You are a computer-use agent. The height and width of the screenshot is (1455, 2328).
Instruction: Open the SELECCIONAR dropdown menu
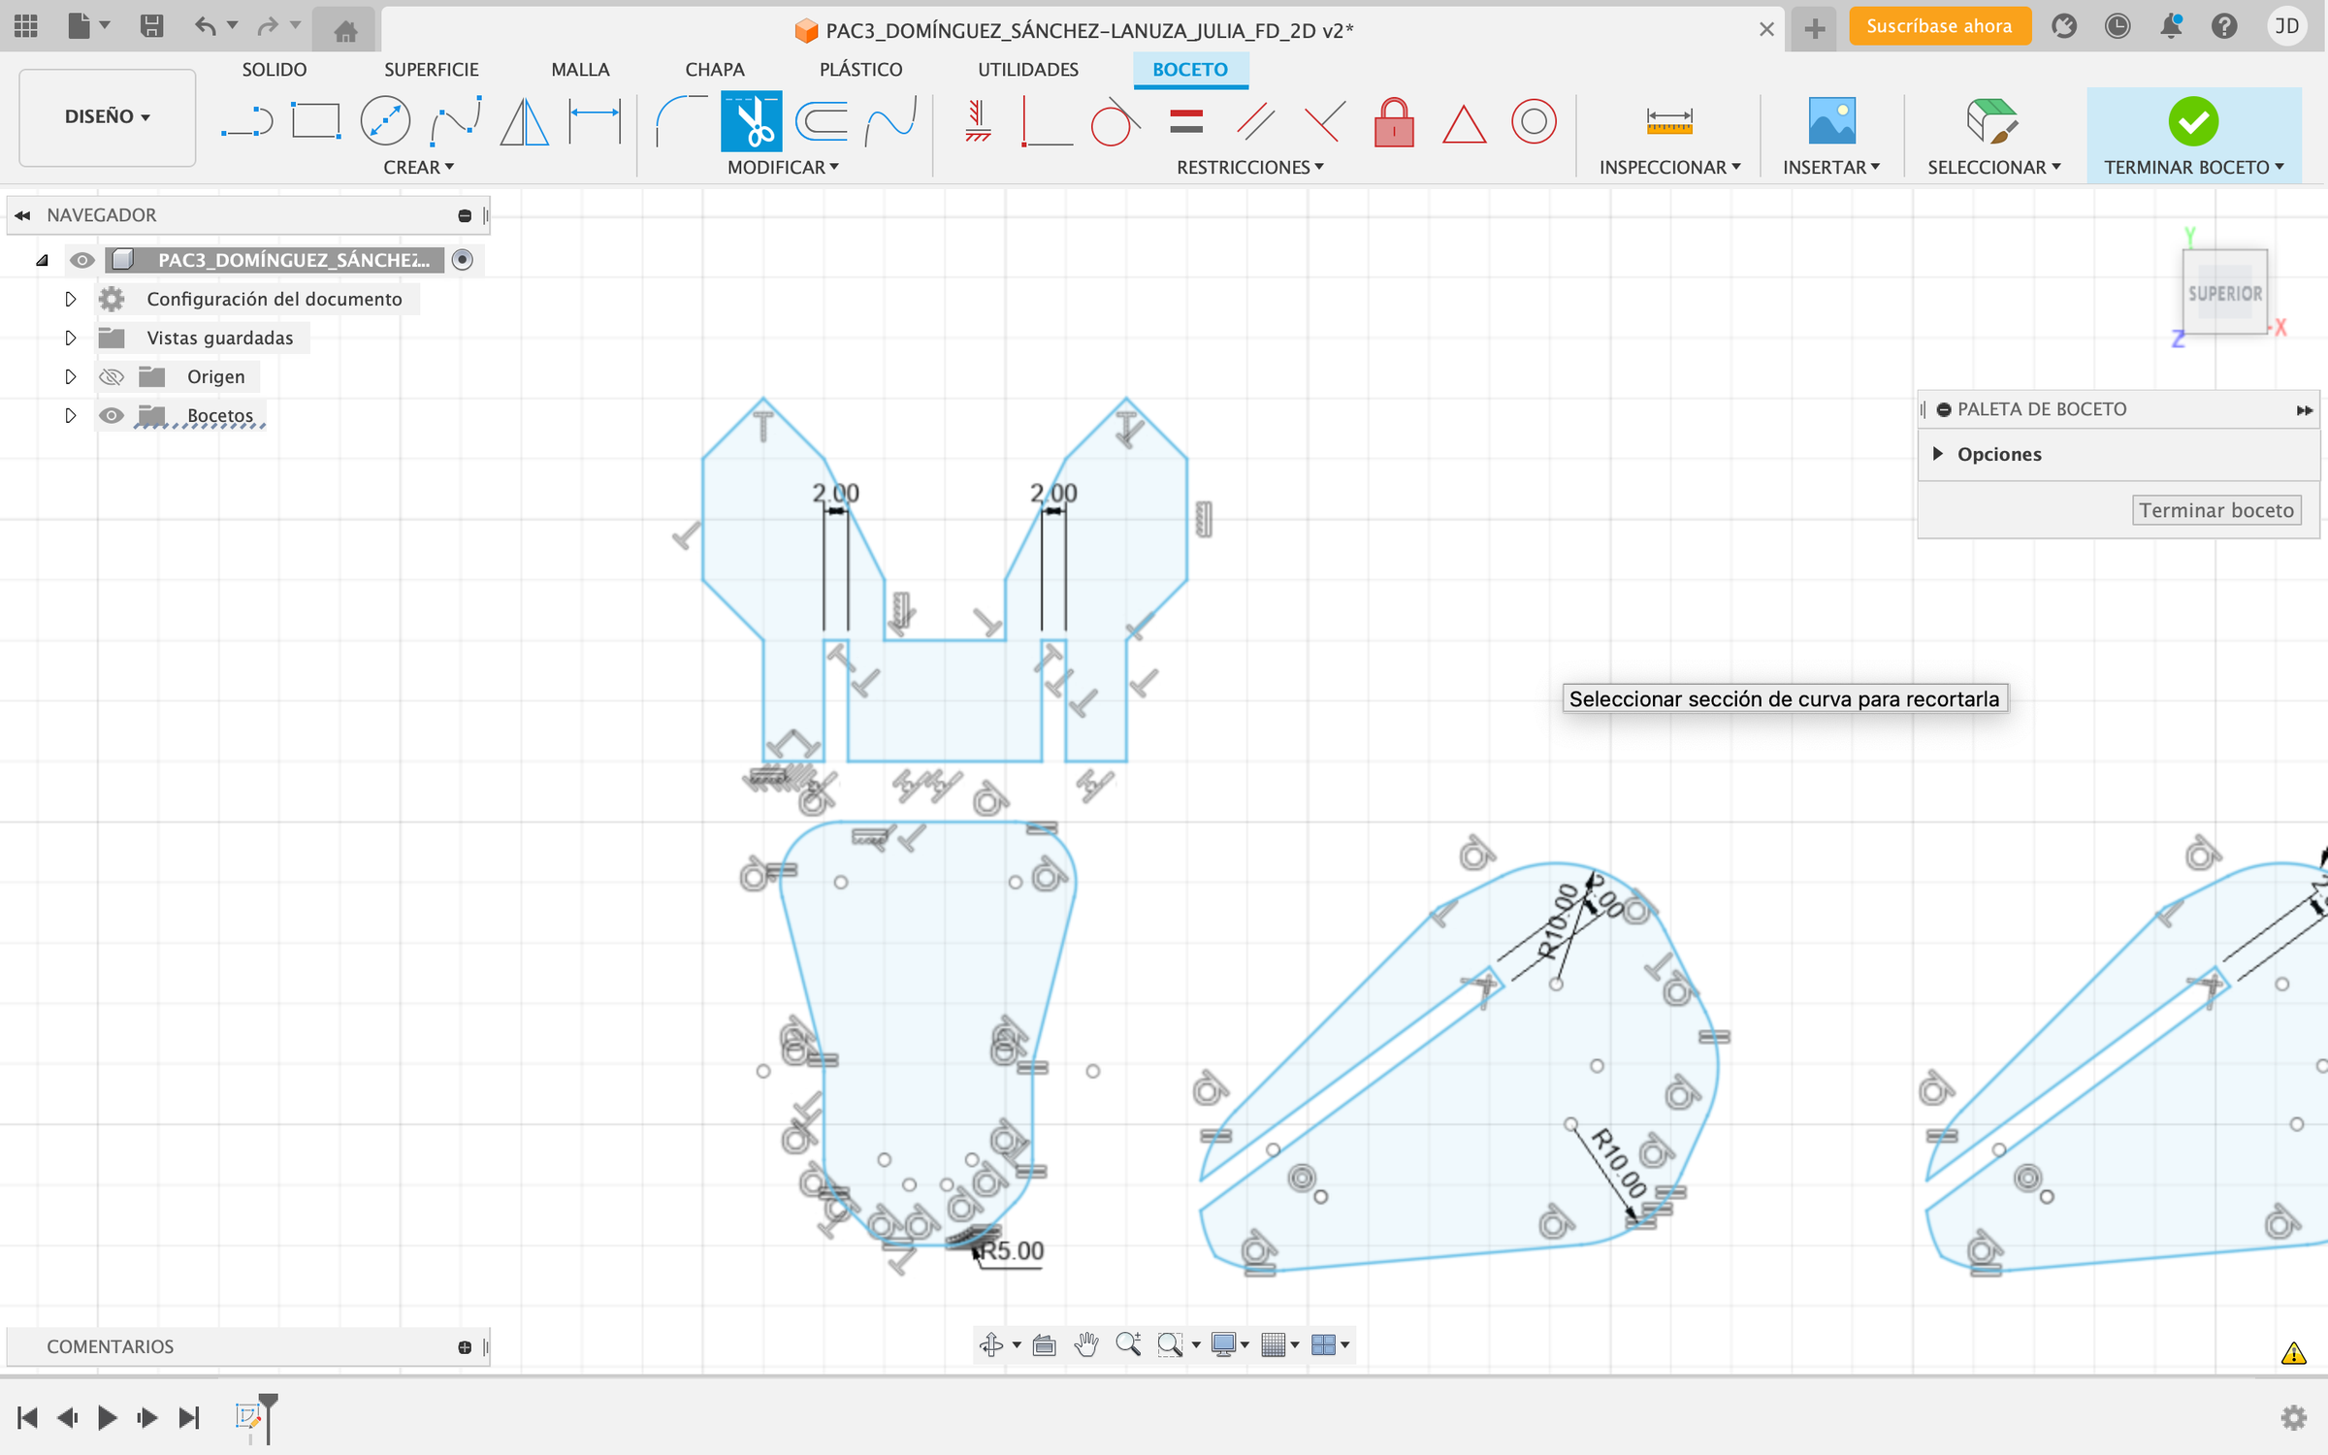[1994, 167]
